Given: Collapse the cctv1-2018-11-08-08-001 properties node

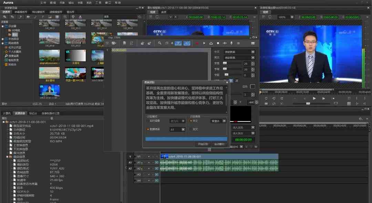Looking at the screenshot, I should (x=3, y=122).
